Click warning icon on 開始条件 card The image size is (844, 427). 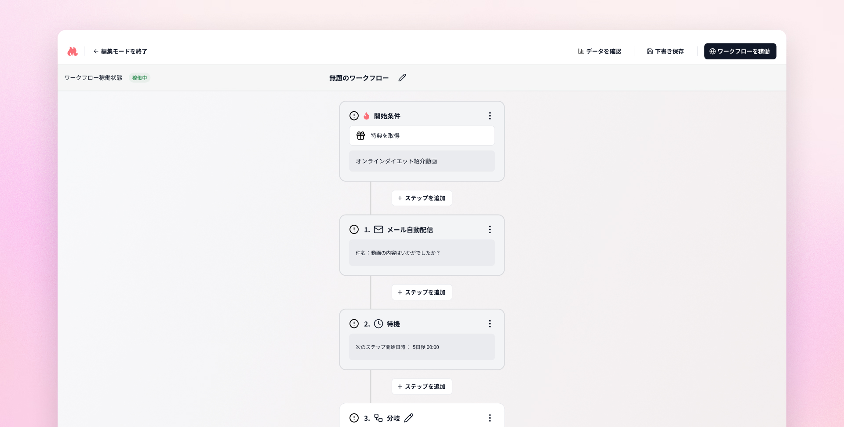click(x=354, y=116)
